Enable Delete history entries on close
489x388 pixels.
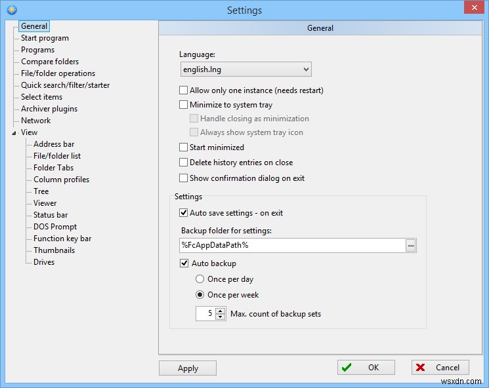tap(183, 163)
